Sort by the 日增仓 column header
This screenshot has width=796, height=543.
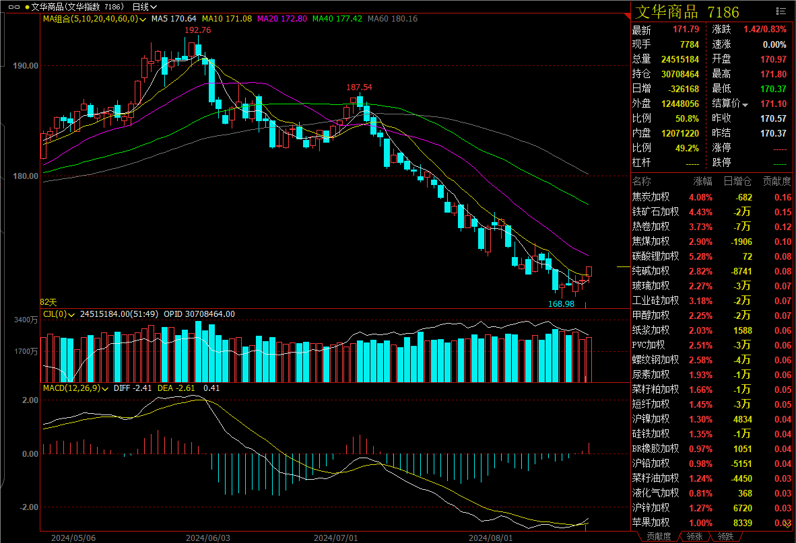(737, 182)
